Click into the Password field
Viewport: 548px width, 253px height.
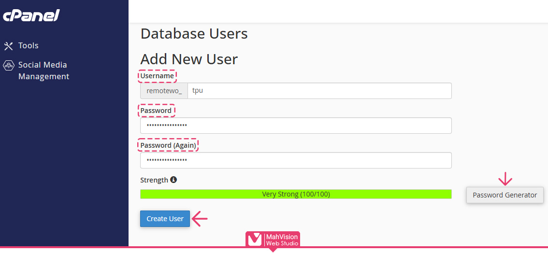[x=296, y=126]
